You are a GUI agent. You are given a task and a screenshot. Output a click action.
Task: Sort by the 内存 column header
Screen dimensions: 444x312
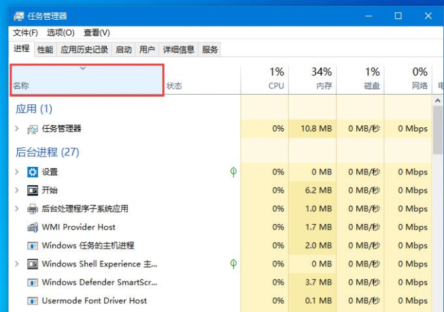tap(322, 79)
